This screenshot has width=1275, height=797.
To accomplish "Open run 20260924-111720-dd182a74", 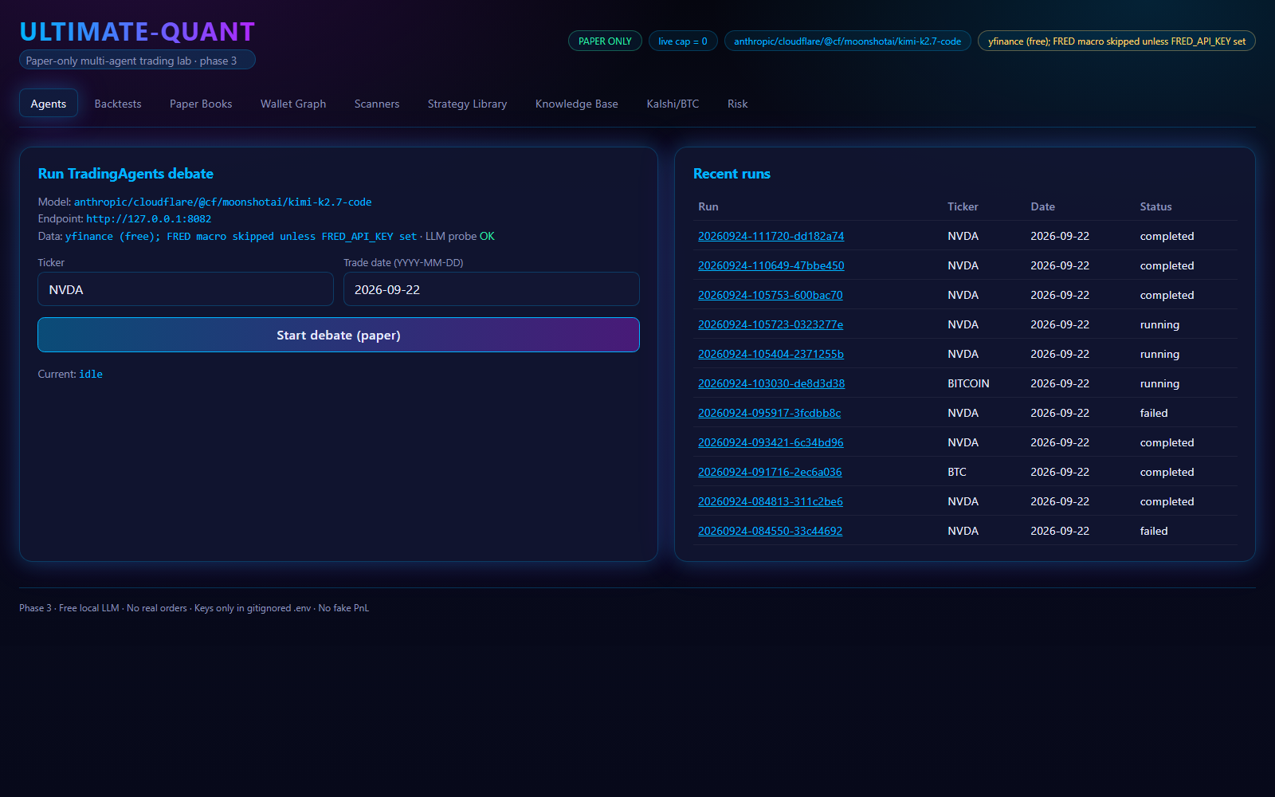I will tap(771, 236).
